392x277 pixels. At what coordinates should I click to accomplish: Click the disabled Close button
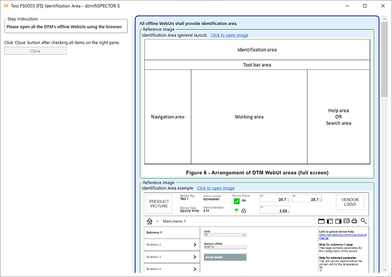click(35, 51)
